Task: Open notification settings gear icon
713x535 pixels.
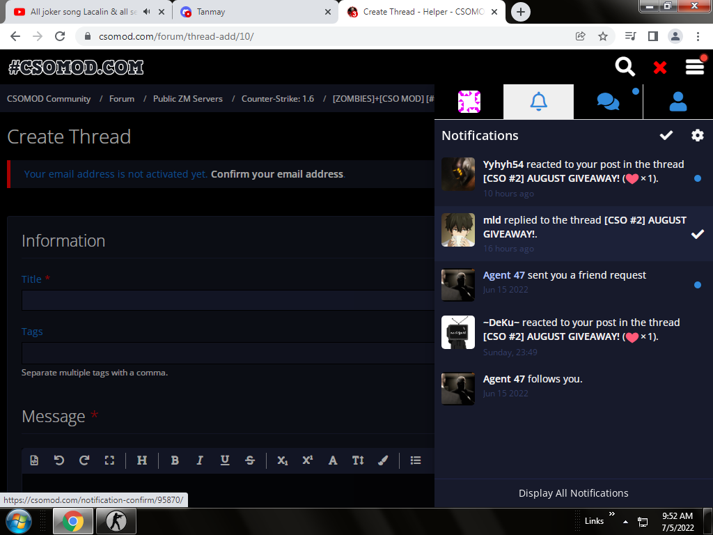Action: click(x=697, y=135)
